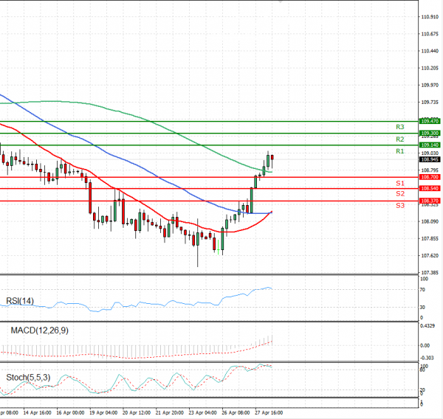Image resolution: width=443 pixels, height=419 pixels.
Task: Click the S2 support label
Action: [x=399, y=194]
